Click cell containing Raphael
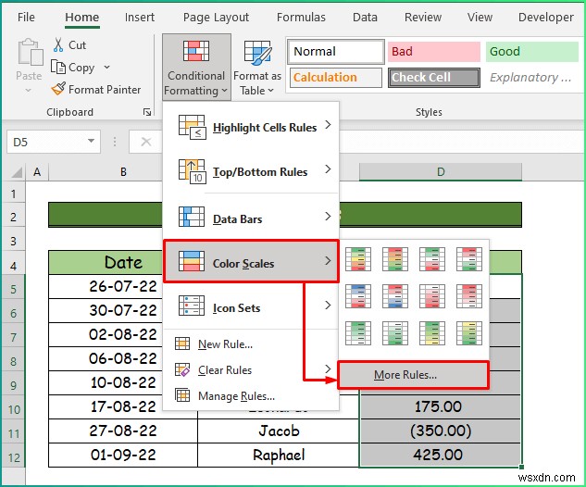The image size is (586, 487). (x=279, y=455)
